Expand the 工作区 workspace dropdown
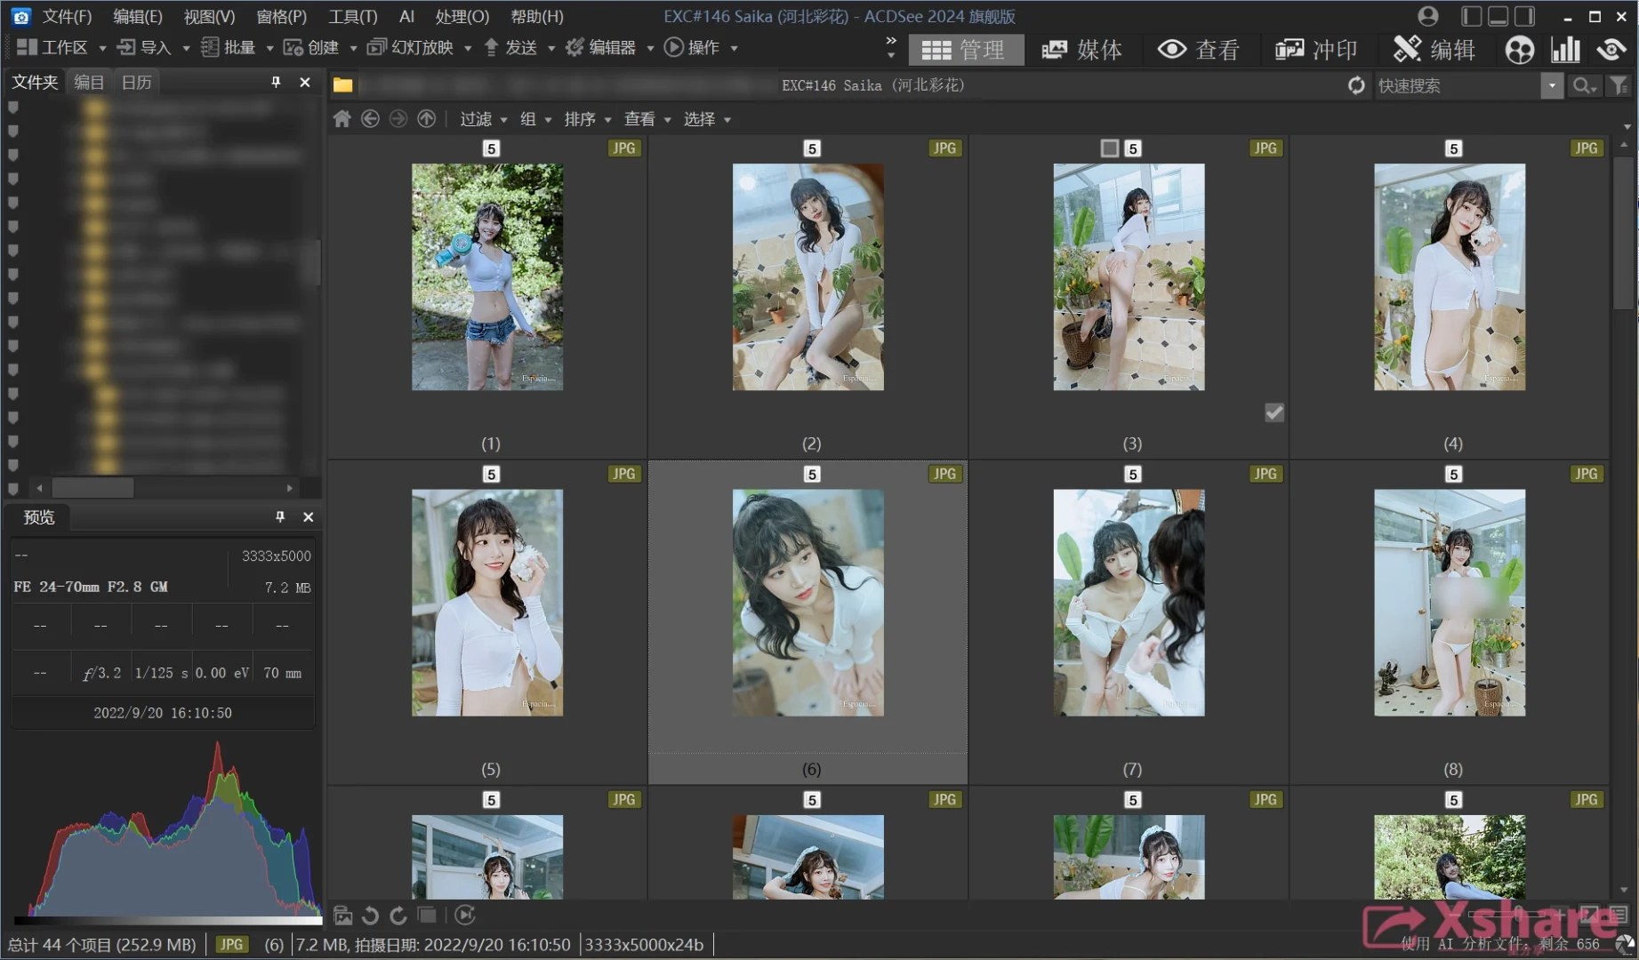Image resolution: width=1639 pixels, height=960 pixels. (102, 48)
